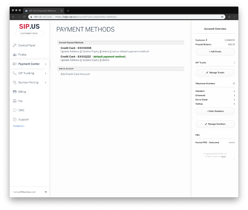This screenshot has width=248, height=210.
Task: Expand the Payment Center submenu arrow
Action: (x=46, y=64)
